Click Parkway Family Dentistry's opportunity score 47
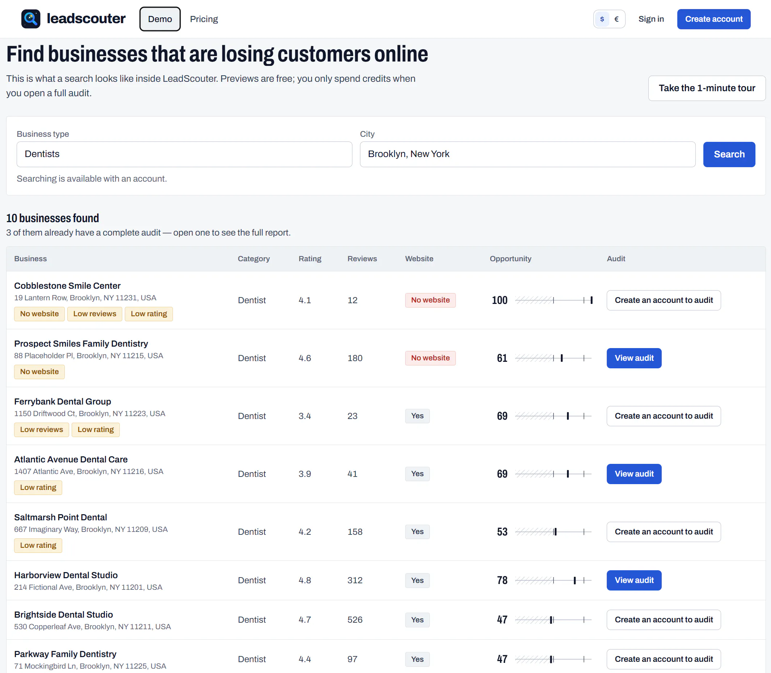Screen dimensions: 771x673 point(502,659)
